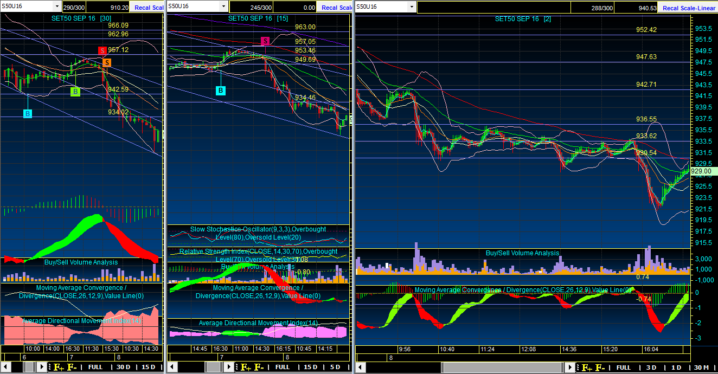Click F+ zoom-in icon in 15-minute chart
This screenshot has width=718, height=374.
tap(245, 367)
